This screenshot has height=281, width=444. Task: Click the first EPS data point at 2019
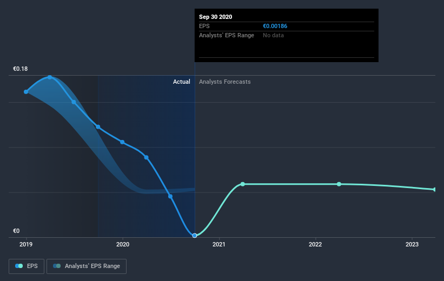[x=26, y=92]
